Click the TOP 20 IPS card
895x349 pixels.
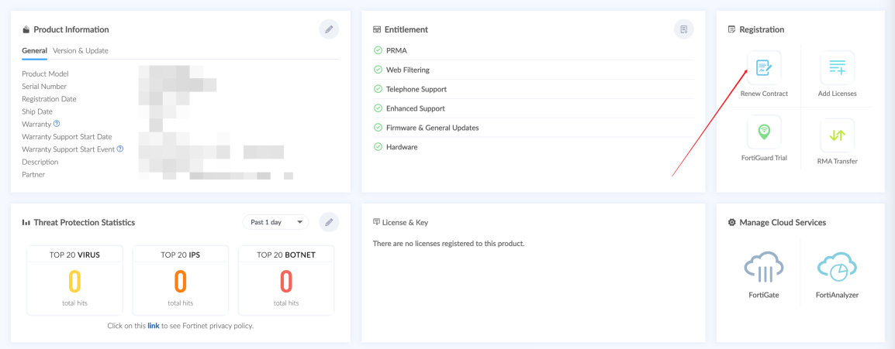[x=180, y=280]
